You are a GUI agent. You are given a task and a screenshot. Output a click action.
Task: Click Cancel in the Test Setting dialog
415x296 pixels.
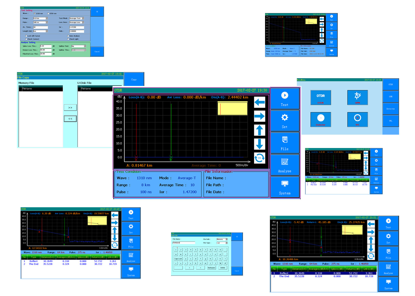coord(97,52)
